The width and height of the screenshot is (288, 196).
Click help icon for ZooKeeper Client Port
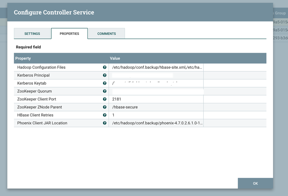[105, 99]
